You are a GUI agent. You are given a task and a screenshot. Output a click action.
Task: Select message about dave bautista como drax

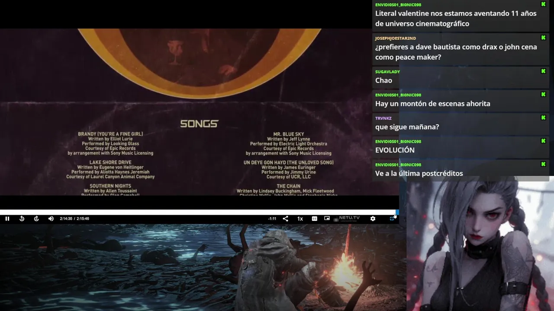pyautogui.click(x=456, y=52)
